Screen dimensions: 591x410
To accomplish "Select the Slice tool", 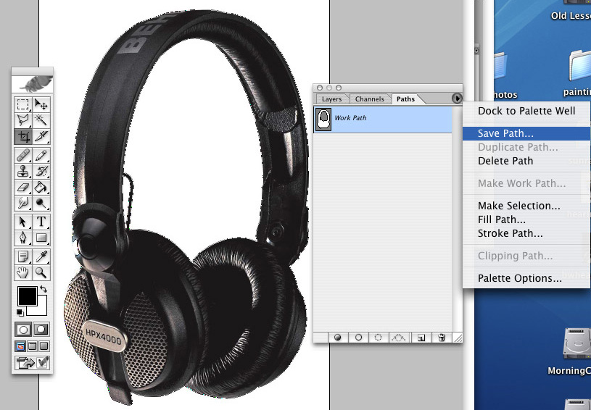I will pos(41,137).
